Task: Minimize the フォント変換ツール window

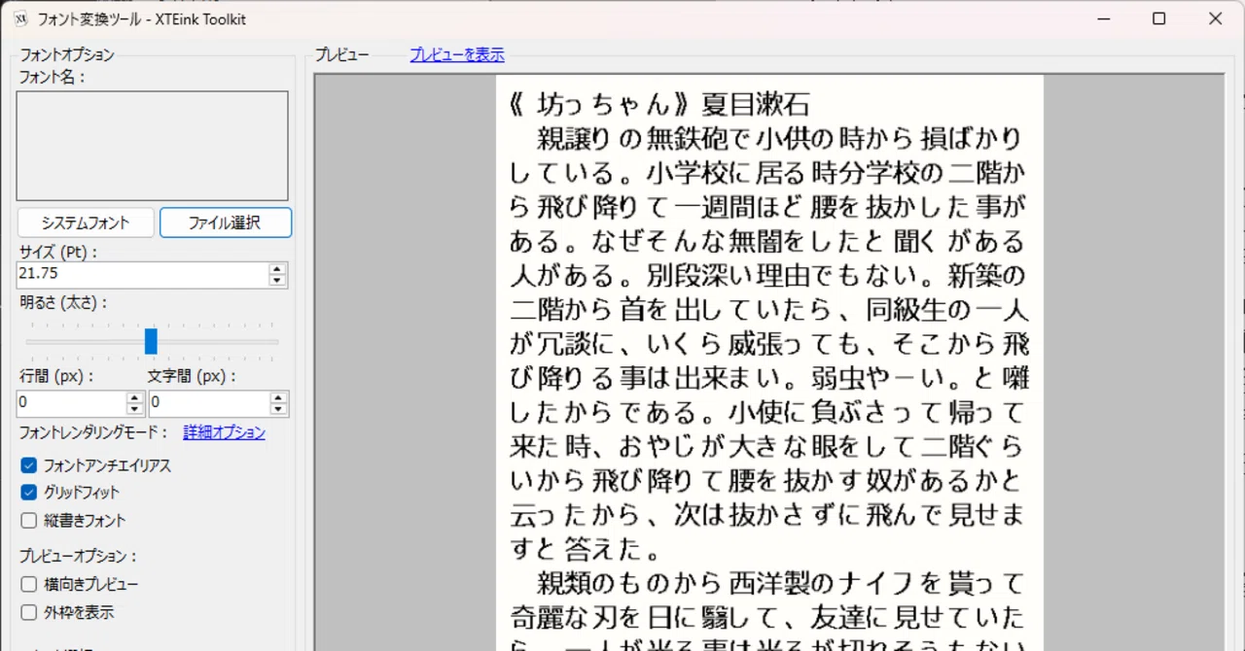Action: 1103,18
